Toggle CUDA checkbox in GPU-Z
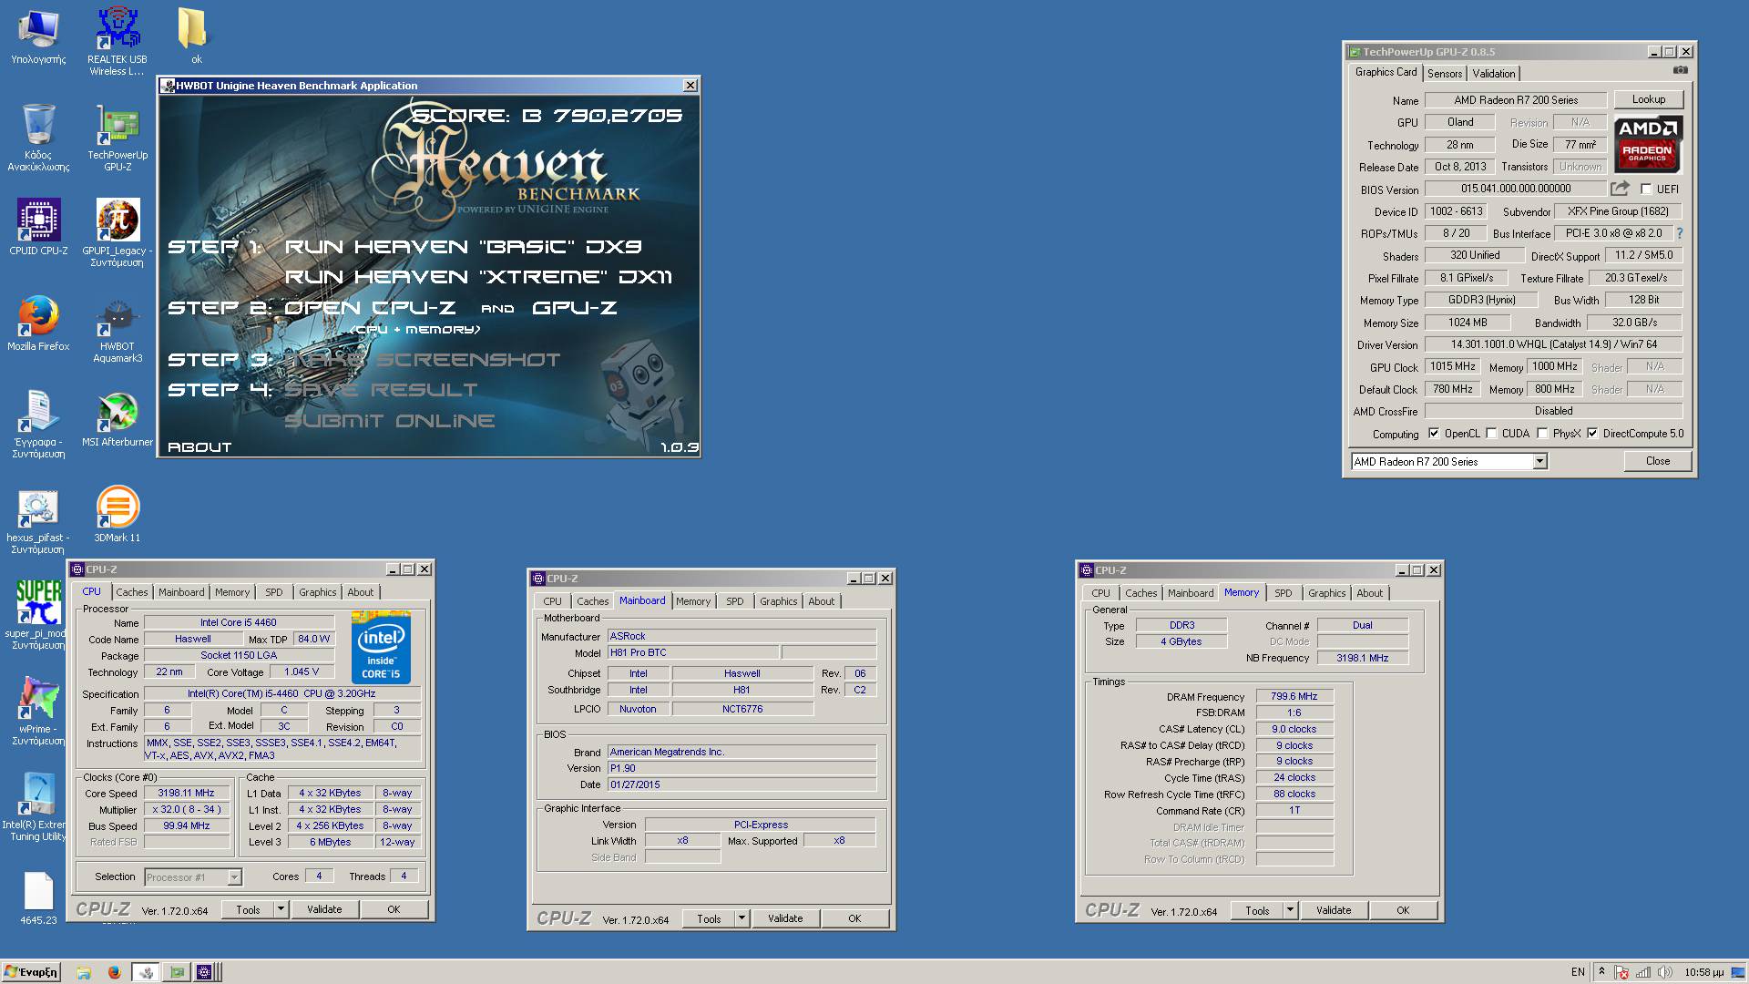 [x=1491, y=434]
